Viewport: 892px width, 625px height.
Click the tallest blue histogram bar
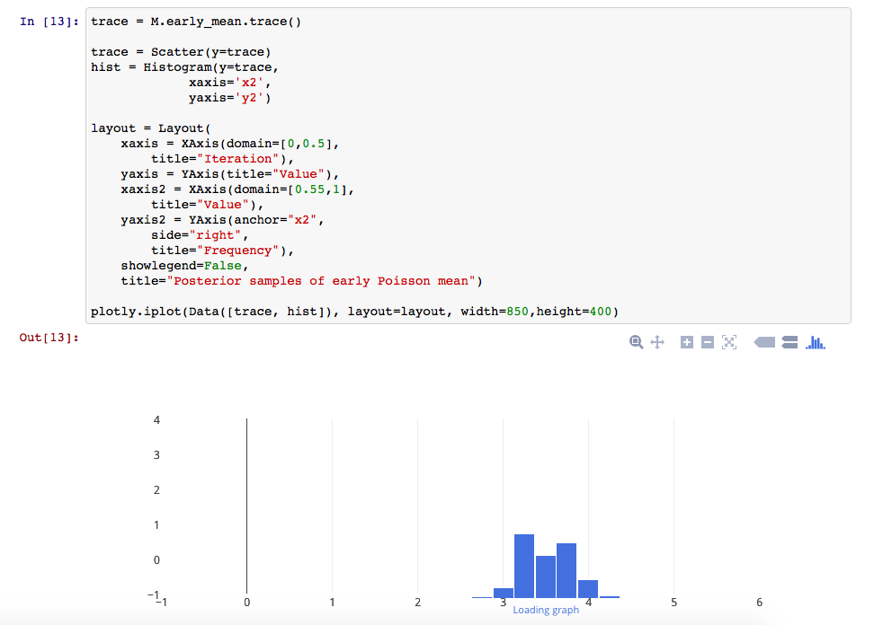(524, 566)
